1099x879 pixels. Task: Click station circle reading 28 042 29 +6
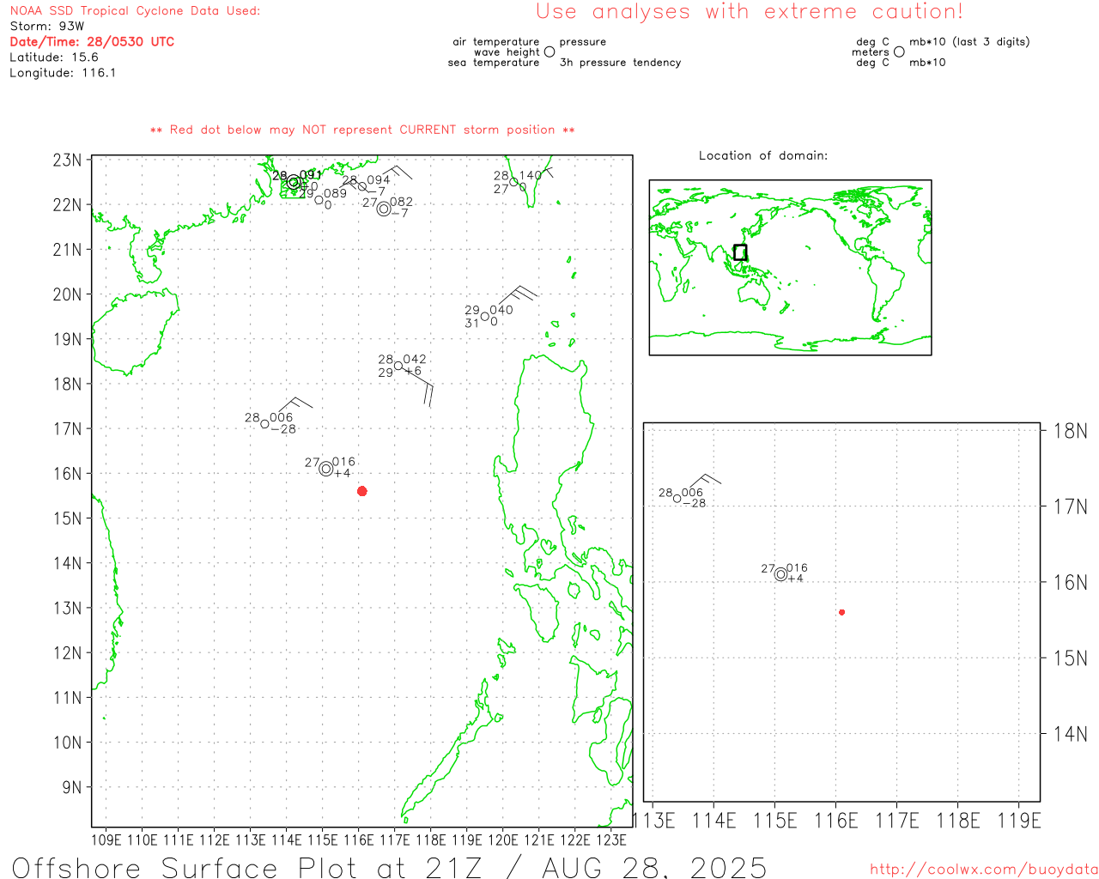[x=398, y=366]
